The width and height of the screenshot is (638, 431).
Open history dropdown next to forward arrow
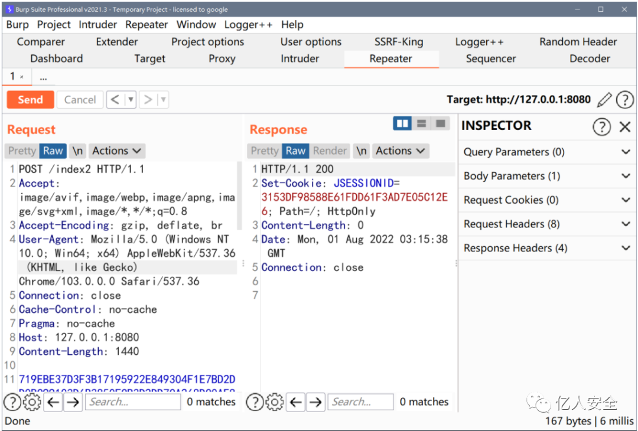pos(163,100)
